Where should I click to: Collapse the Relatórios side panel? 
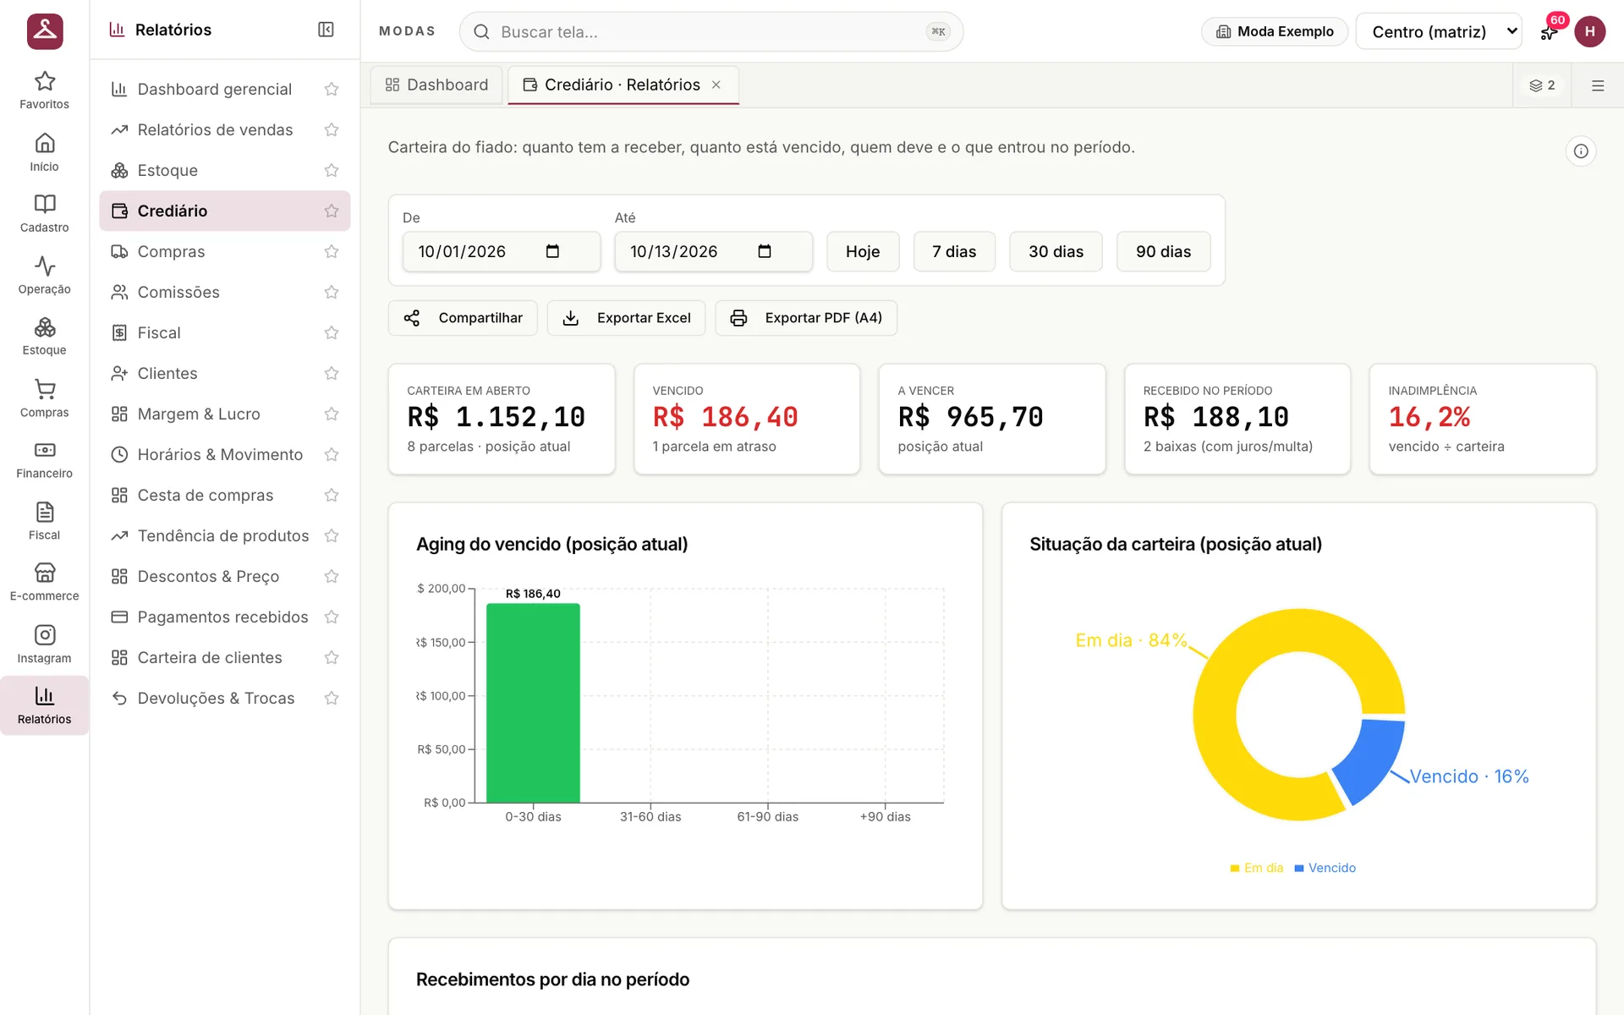coord(326,30)
